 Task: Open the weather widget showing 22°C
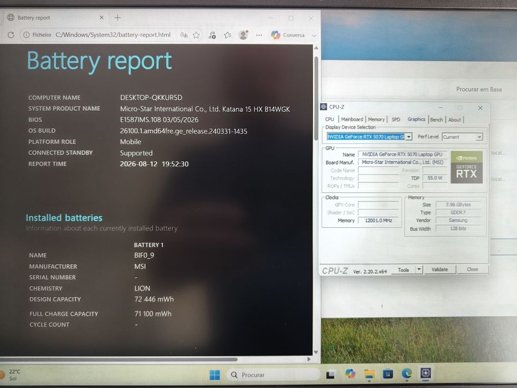click(11, 375)
